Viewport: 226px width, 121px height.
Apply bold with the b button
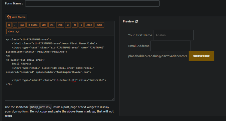pyautogui.click(x=9, y=25)
